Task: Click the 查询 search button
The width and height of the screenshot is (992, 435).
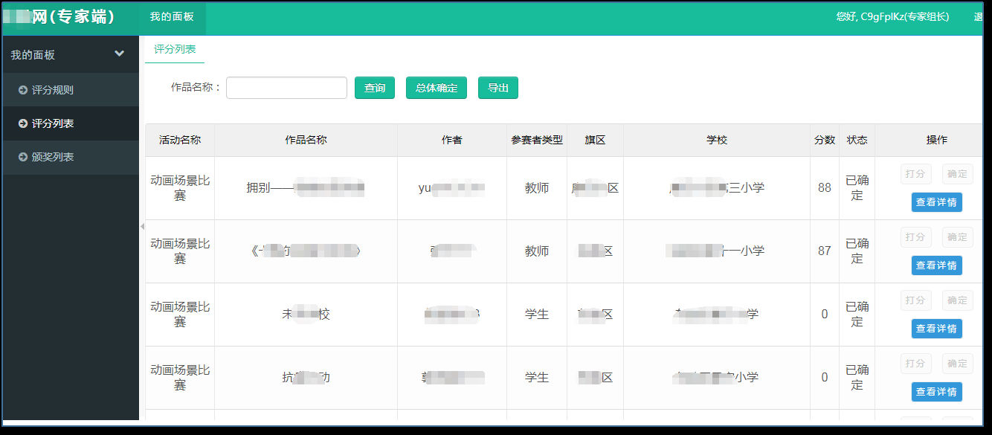Action: (374, 87)
